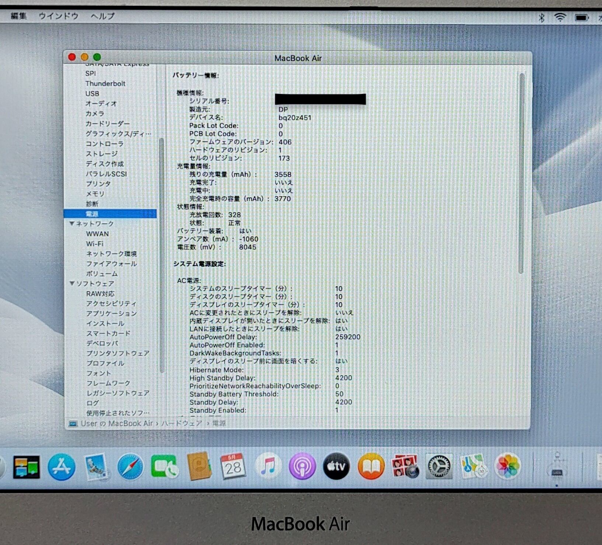Viewport: 602px width, 545px height.
Task: Open System Preferences gear icon
Action: coord(439,466)
